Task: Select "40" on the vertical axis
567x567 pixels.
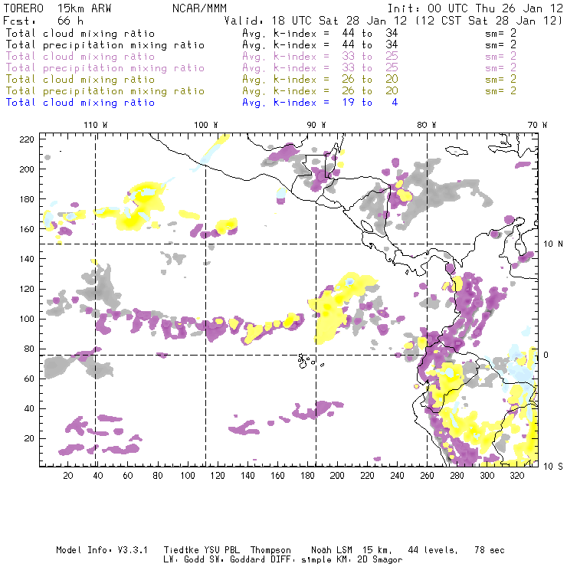Action: click(29, 408)
